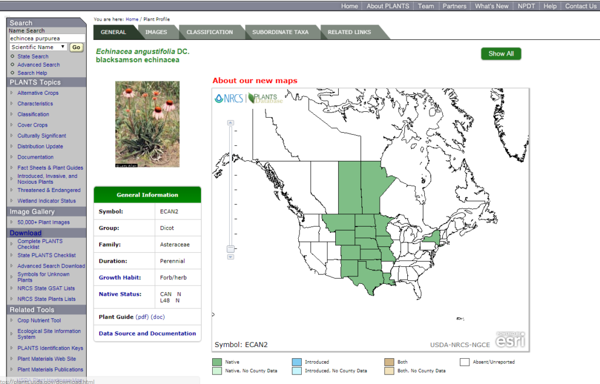This screenshot has height=384, width=600.
Task: Click the Powered by esri logo
Action: click(x=509, y=338)
